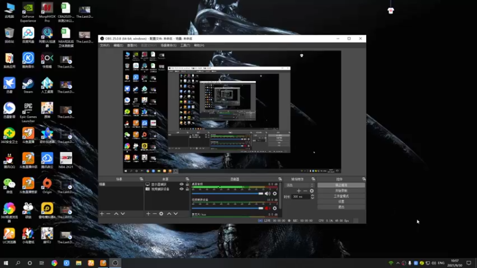Open desktop audio settings gear in mixer
This screenshot has height=268, width=477.
(275, 194)
